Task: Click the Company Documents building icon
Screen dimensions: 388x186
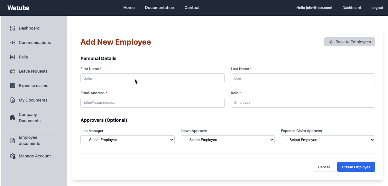Action: (13, 118)
